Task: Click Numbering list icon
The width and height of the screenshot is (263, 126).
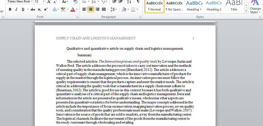Action: pos(94,2)
